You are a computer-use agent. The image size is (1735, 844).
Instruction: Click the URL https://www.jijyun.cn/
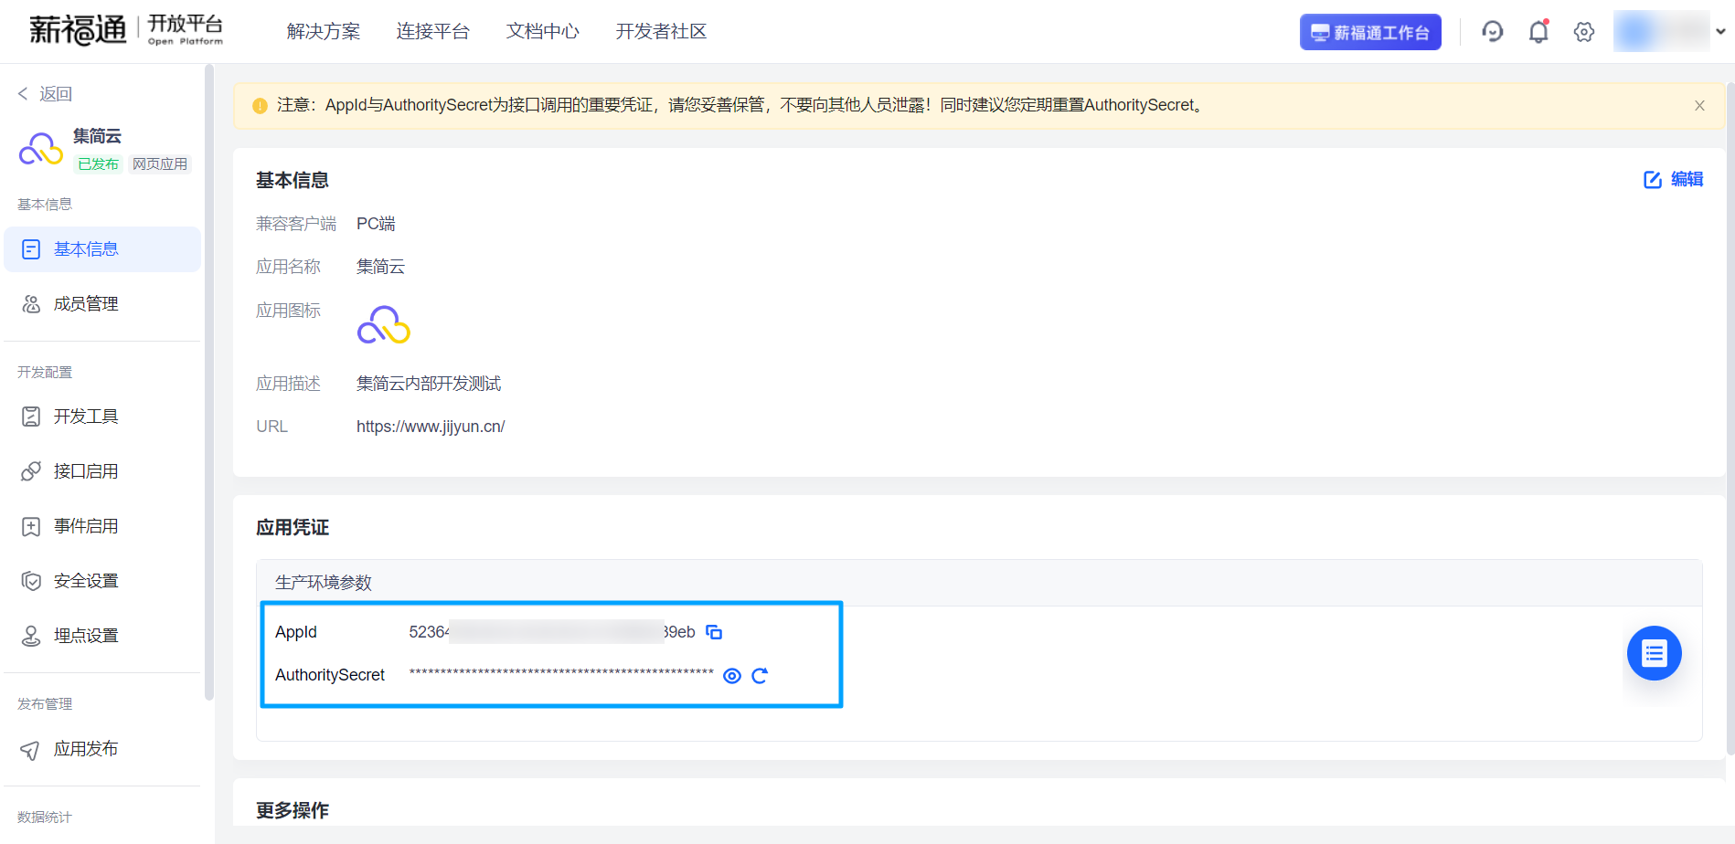coord(431,427)
